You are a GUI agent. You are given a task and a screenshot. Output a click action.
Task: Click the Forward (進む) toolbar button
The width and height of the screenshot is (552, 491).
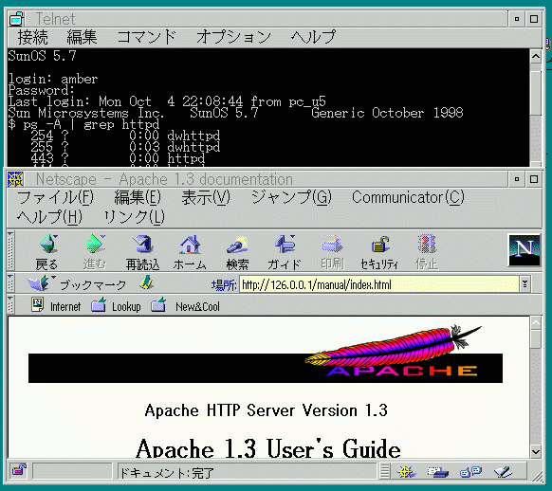pyautogui.click(x=95, y=252)
